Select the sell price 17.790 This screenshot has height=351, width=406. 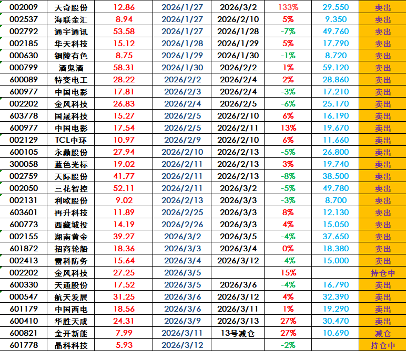(336, 44)
